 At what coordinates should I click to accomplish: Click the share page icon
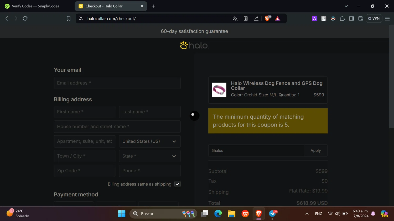point(256,19)
